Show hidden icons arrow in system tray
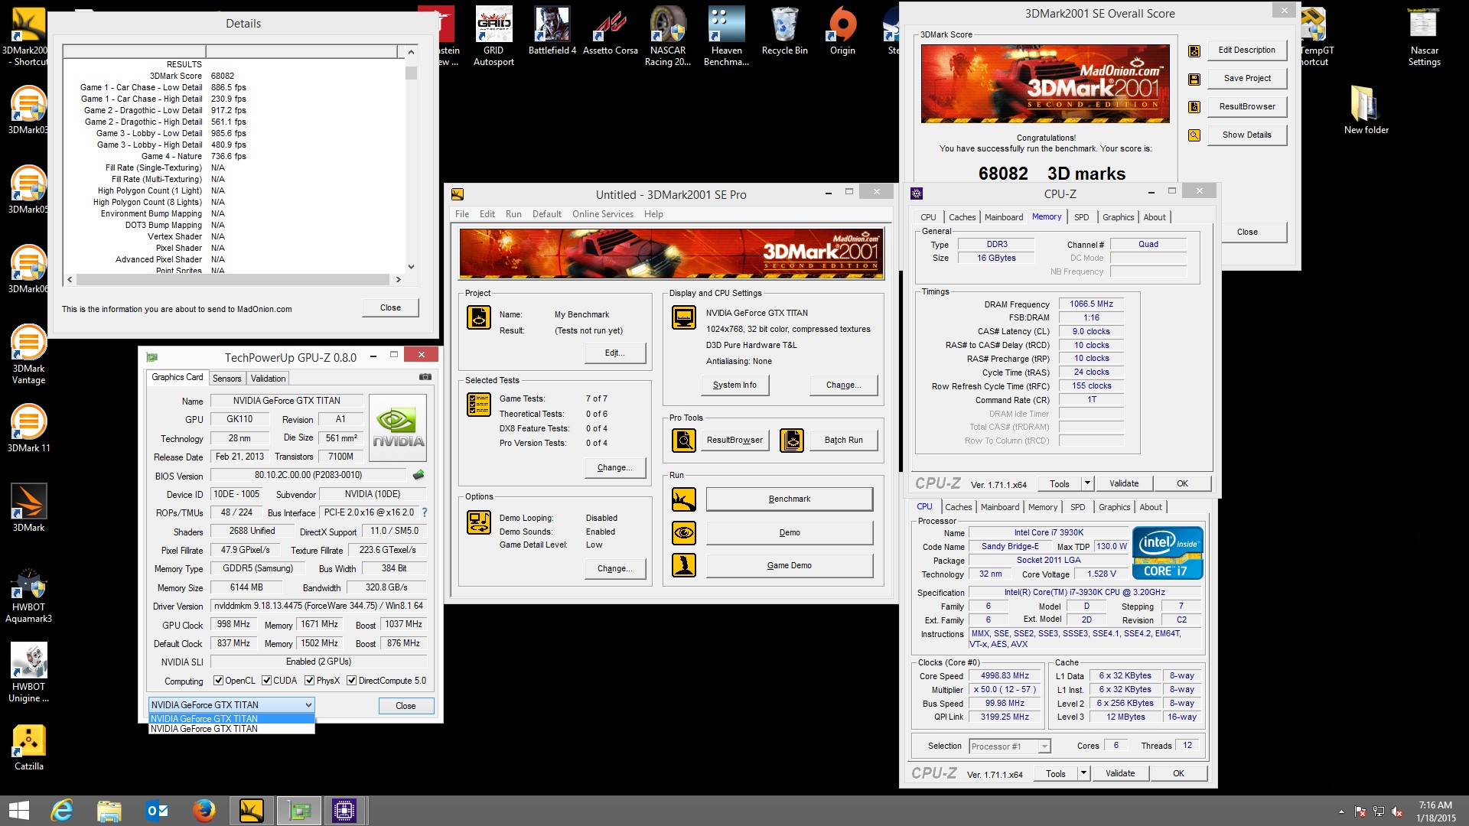The image size is (1469, 826). tap(1341, 811)
